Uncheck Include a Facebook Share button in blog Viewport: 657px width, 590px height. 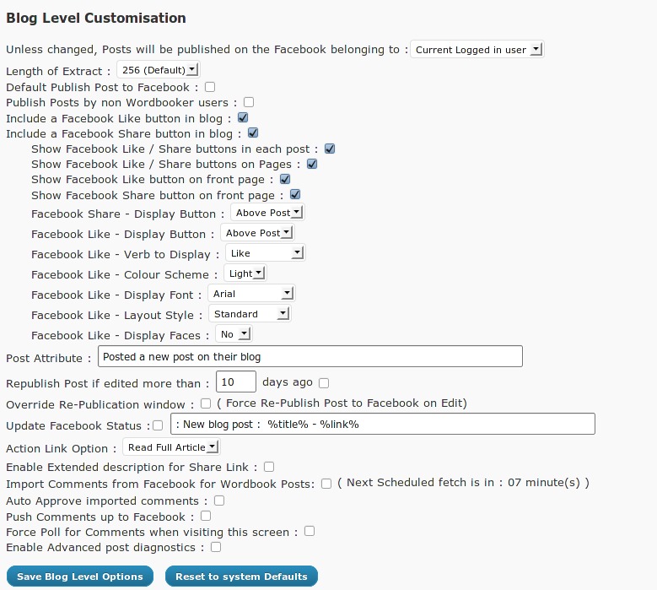(253, 133)
